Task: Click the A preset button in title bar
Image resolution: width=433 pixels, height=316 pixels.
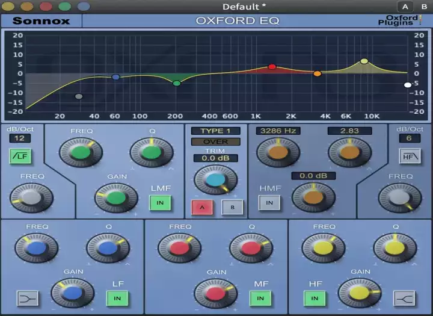Action: (x=405, y=7)
